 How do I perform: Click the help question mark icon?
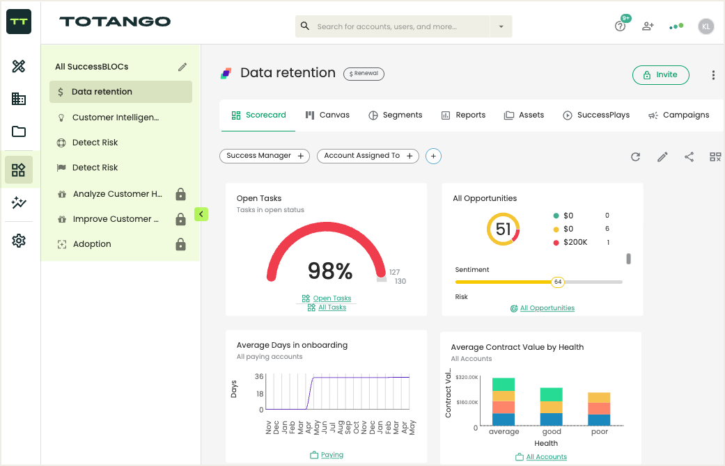pos(620,26)
